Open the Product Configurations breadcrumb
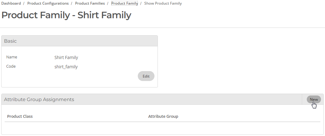325x136 pixels. (x=48, y=3)
